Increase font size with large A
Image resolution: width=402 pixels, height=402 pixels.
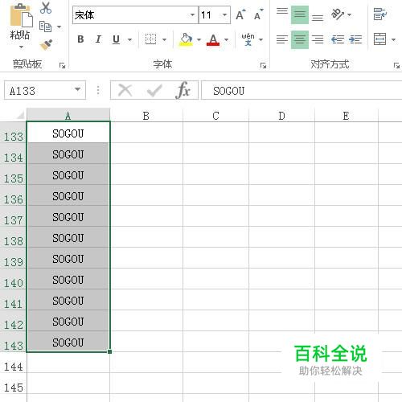pyautogui.click(x=240, y=14)
